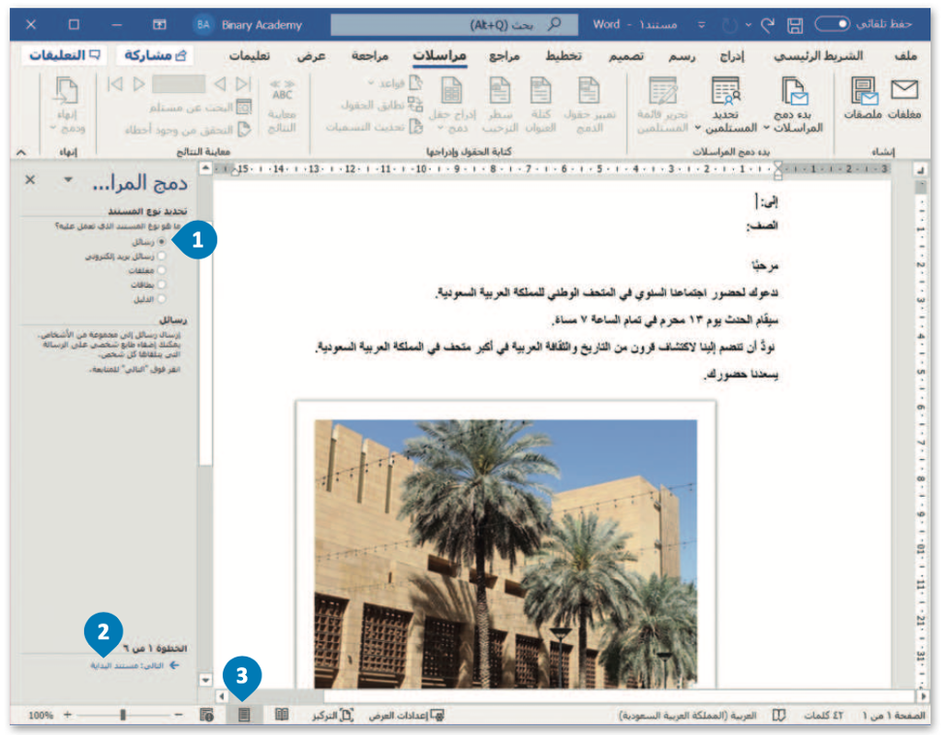
Task: Open the Rules (قواعد) dropdown
Action: tap(395, 83)
